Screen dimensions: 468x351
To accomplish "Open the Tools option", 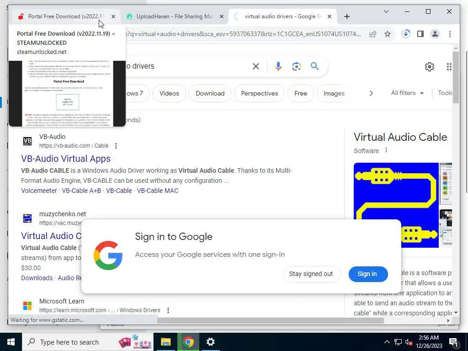I will point(445,93).
